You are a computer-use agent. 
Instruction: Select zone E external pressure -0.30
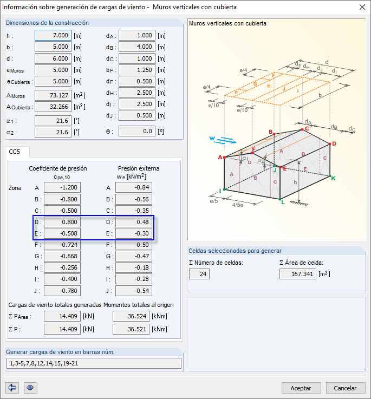tap(134, 233)
